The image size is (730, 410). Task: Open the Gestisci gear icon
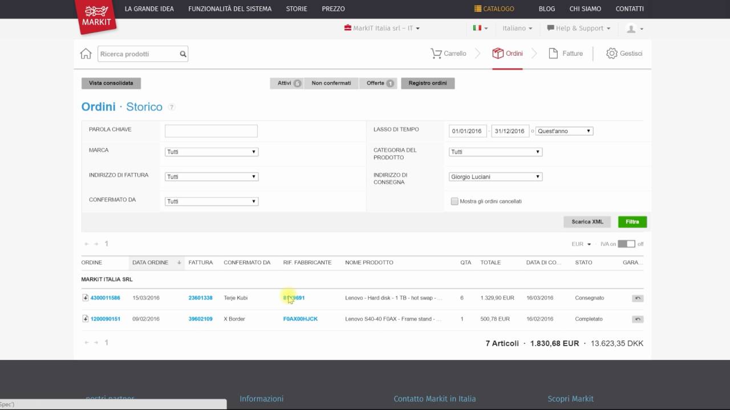(611, 54)
